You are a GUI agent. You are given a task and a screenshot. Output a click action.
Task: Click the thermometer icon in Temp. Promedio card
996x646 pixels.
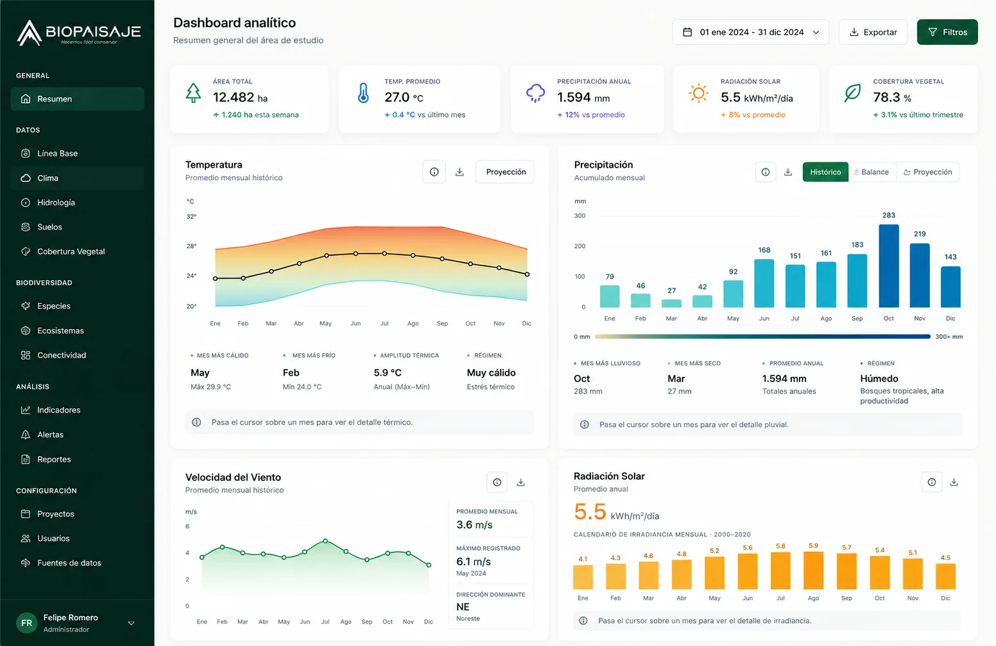pos(363,93)
